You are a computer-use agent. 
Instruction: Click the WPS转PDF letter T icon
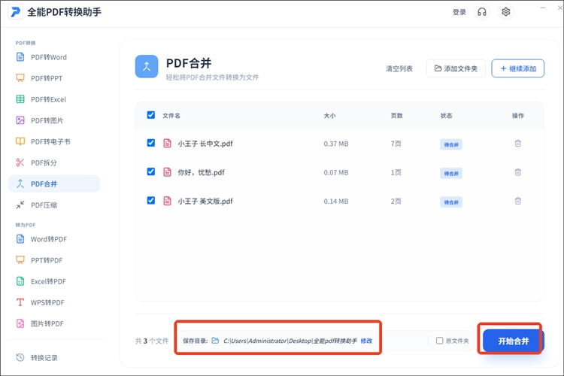tap(20, 302)
